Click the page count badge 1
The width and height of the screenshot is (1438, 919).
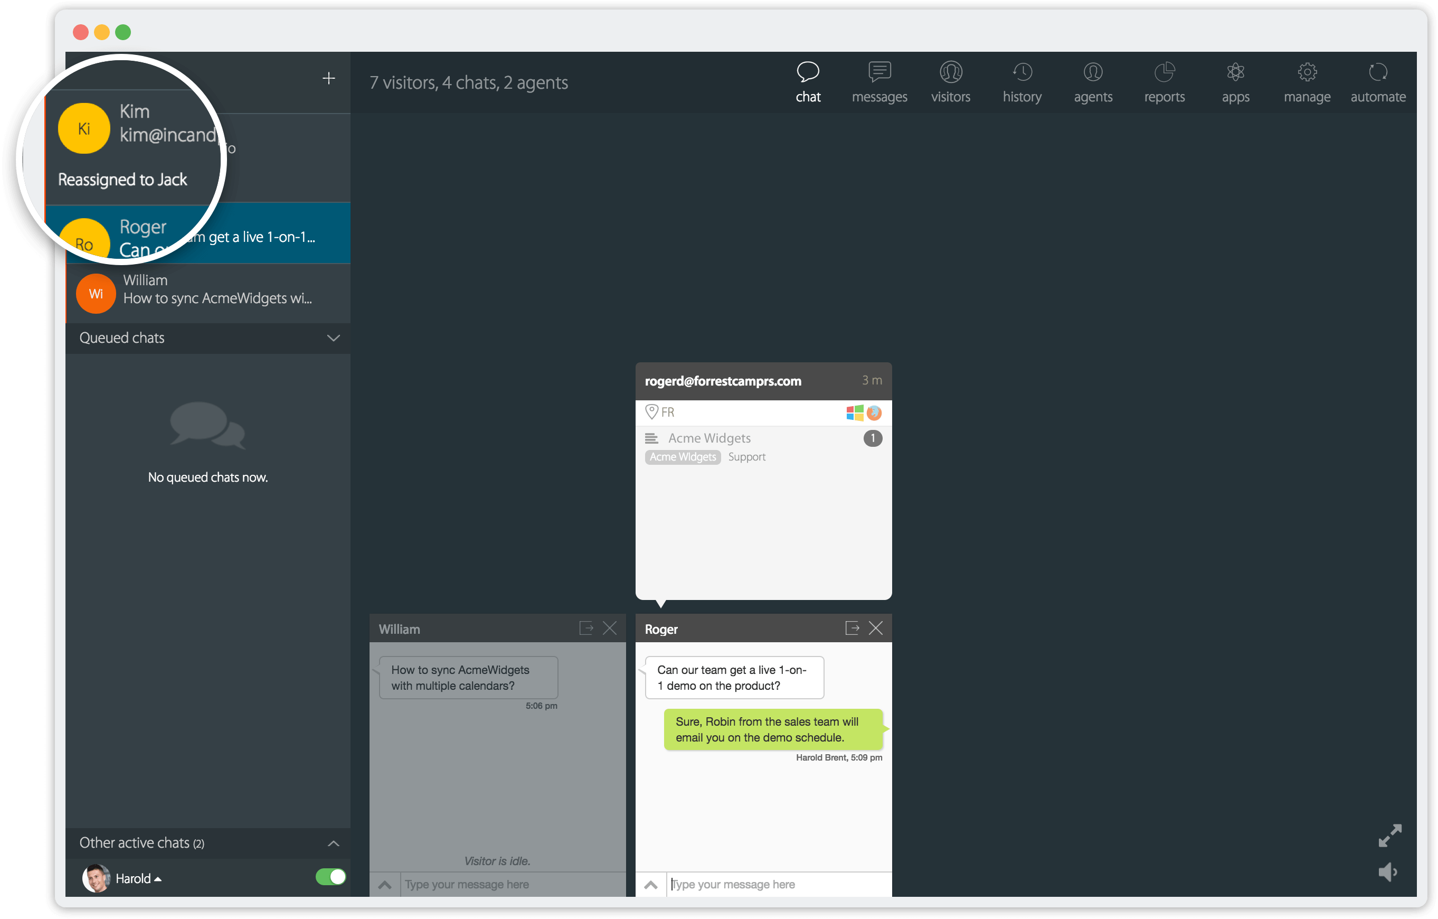point(873,438)
